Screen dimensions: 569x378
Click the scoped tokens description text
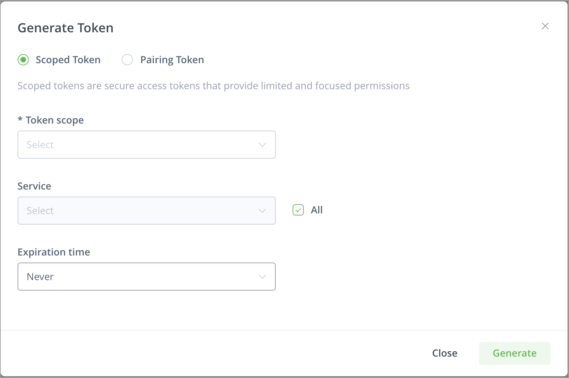click(213, 86)
